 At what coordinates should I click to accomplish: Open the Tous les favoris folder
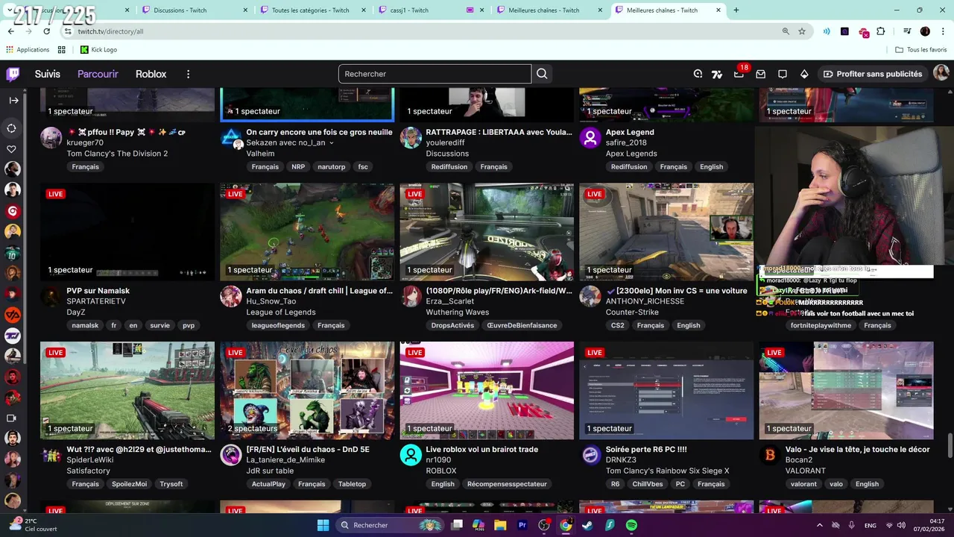pyautogui.click(x=920, y=49)
